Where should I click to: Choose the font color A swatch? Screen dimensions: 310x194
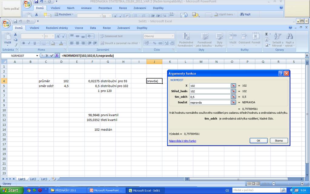pos(61,43)
